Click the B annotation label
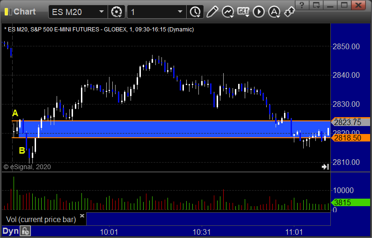The width and height of the screenshot is (372, 238). point(22,150)
